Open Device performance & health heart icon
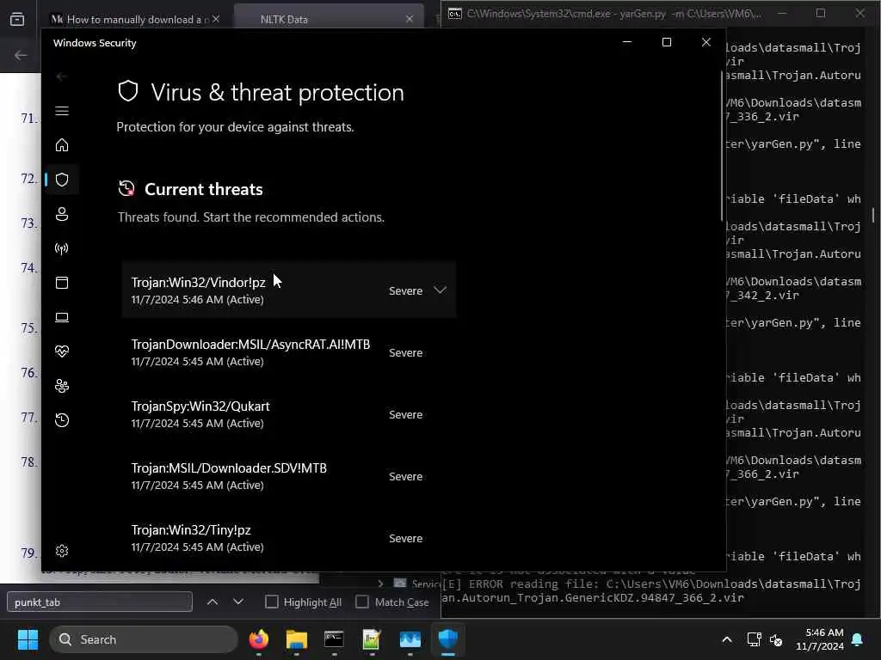The width and height of the screenshot is (881, 660). point(62,351)
